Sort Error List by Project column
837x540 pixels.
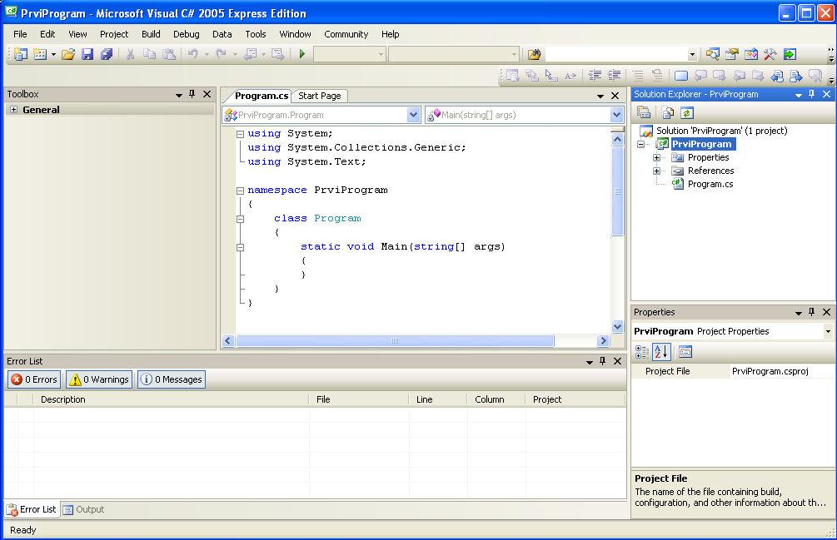tap(576, 400)
